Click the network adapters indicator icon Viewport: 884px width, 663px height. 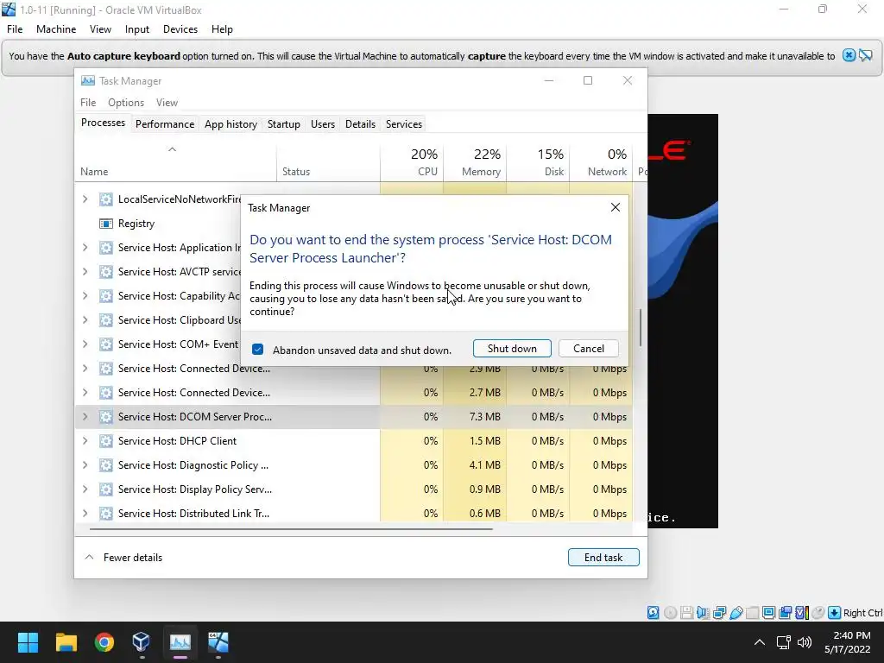(x=719, y=612)
